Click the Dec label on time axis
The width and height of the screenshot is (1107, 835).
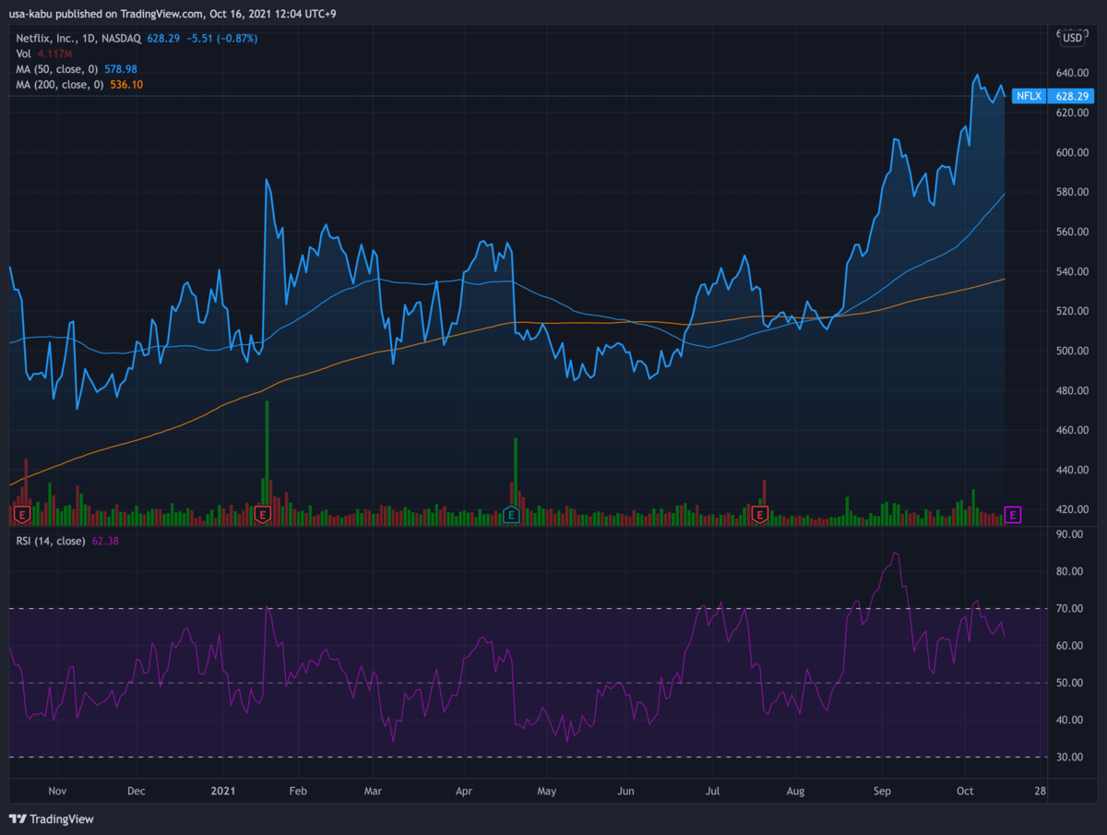[136, 791]
